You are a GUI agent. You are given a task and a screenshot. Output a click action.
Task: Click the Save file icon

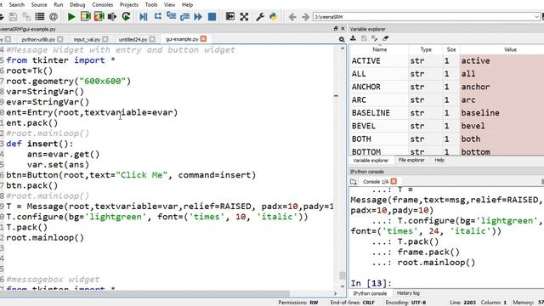[x=14, y=16]
